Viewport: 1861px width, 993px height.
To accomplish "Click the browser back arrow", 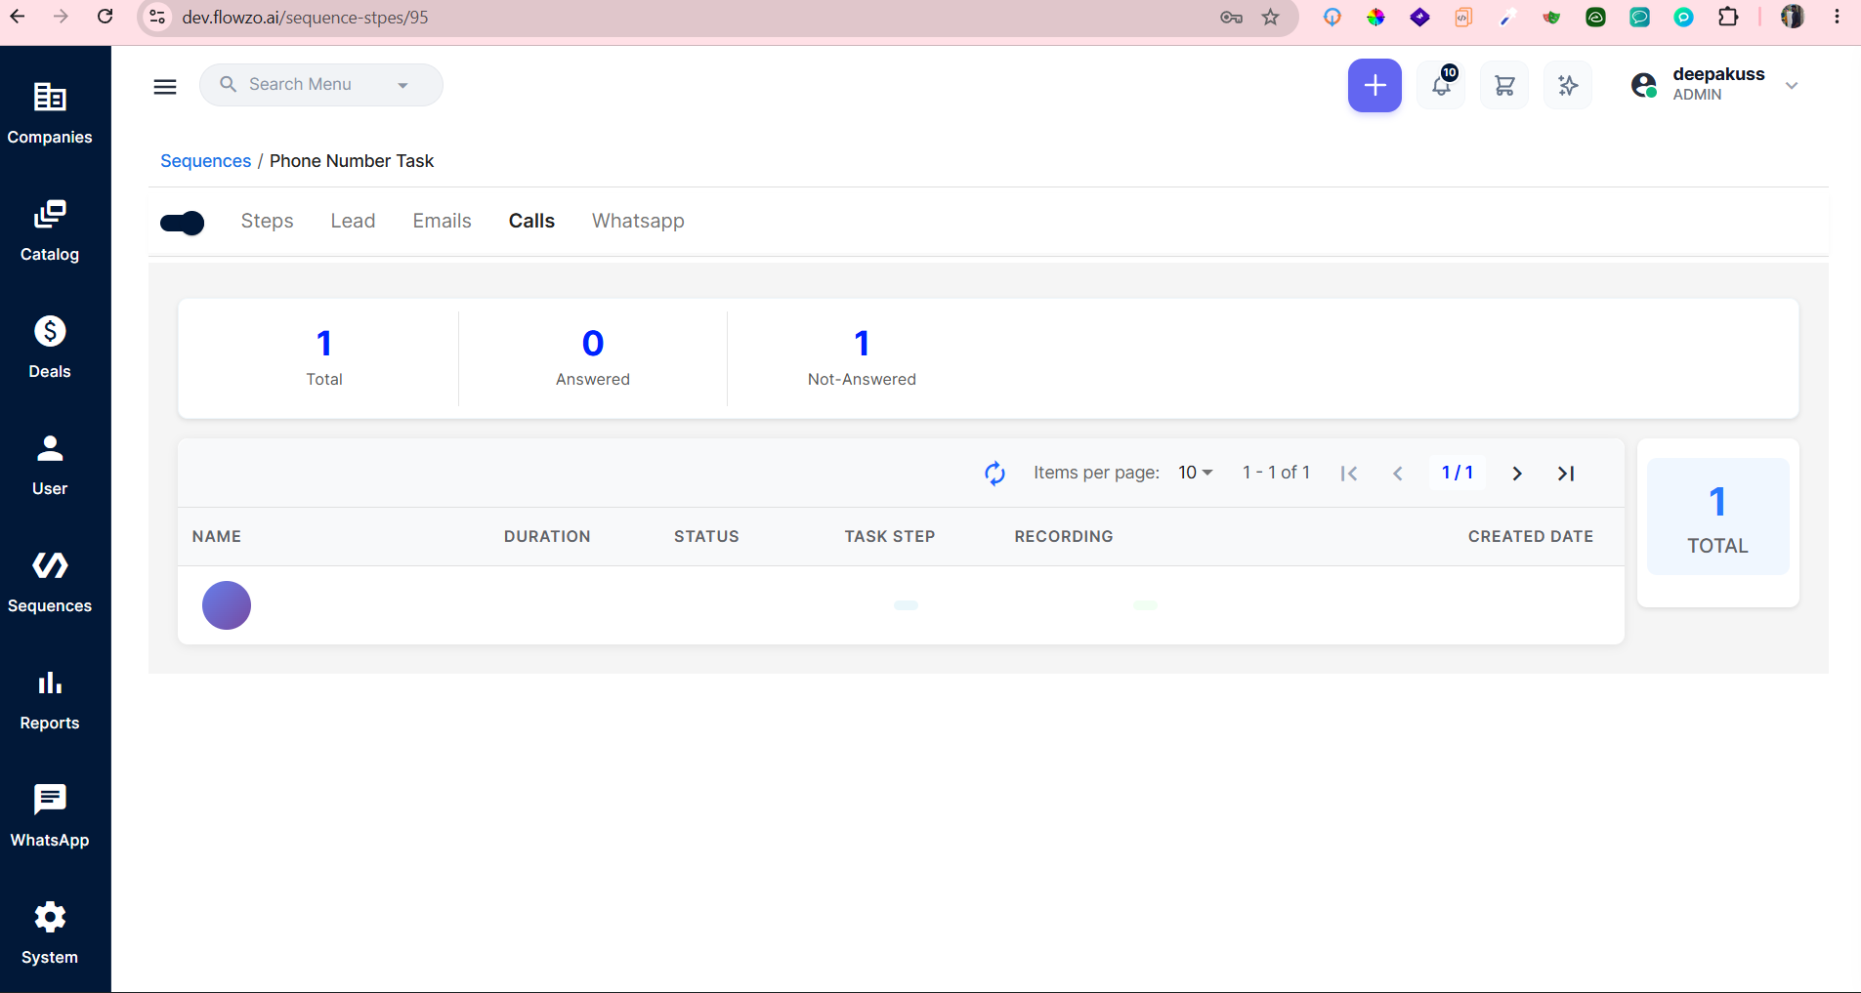I will point(18,17).
